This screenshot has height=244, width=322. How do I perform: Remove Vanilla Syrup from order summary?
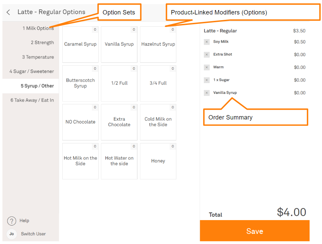(207, 93)
